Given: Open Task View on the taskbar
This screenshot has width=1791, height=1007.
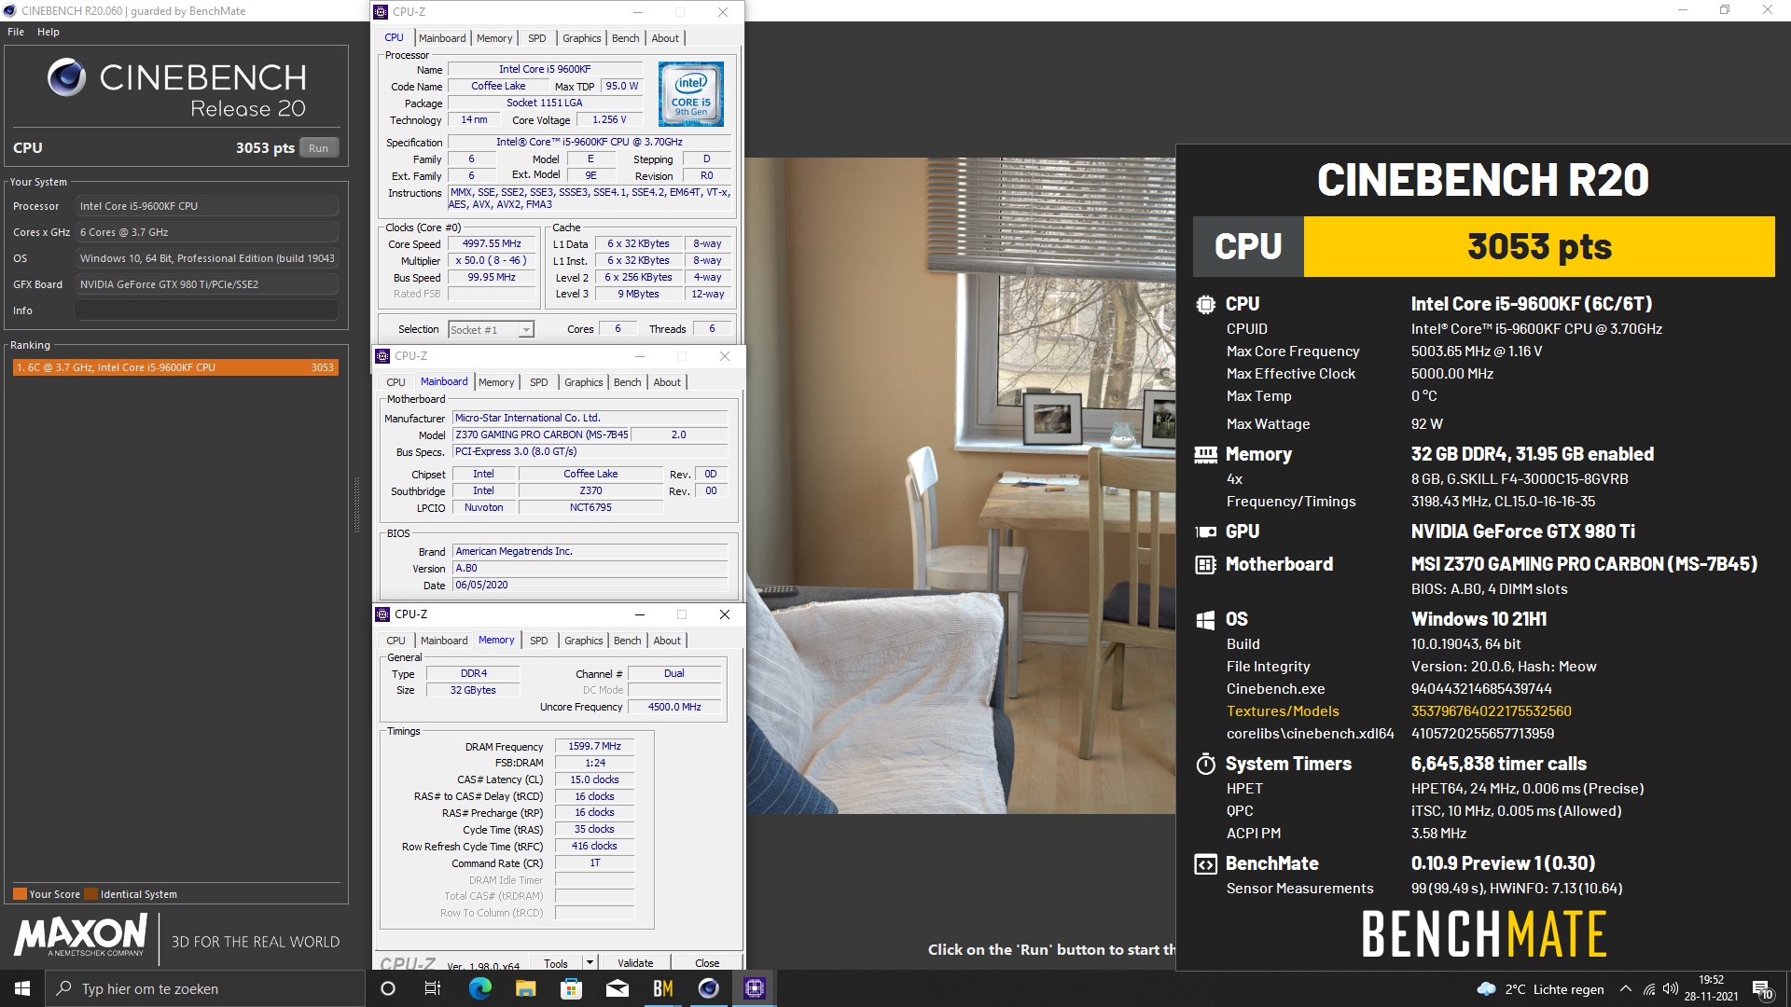Looking at the screenshot, I should click(432, 988).
